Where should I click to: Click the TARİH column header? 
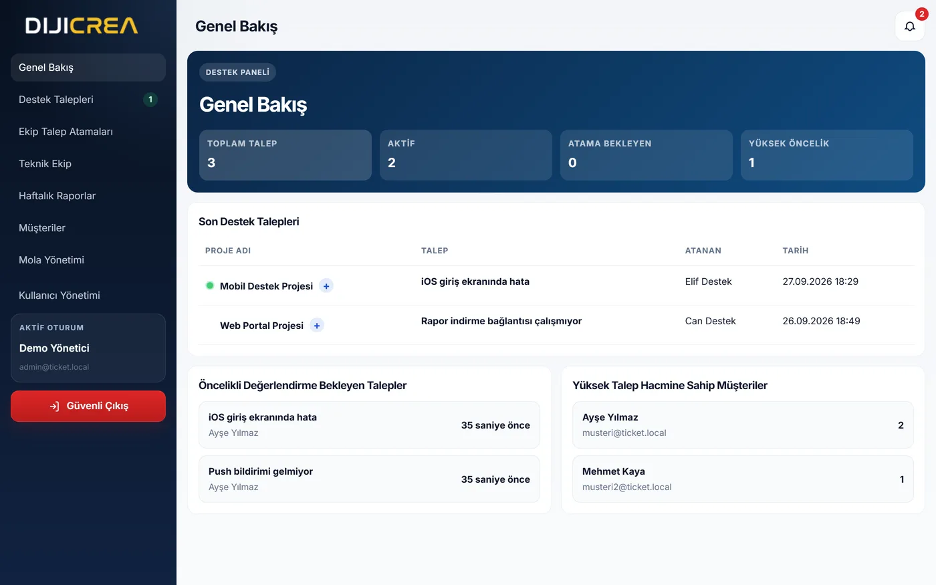(x=796, y=251)
